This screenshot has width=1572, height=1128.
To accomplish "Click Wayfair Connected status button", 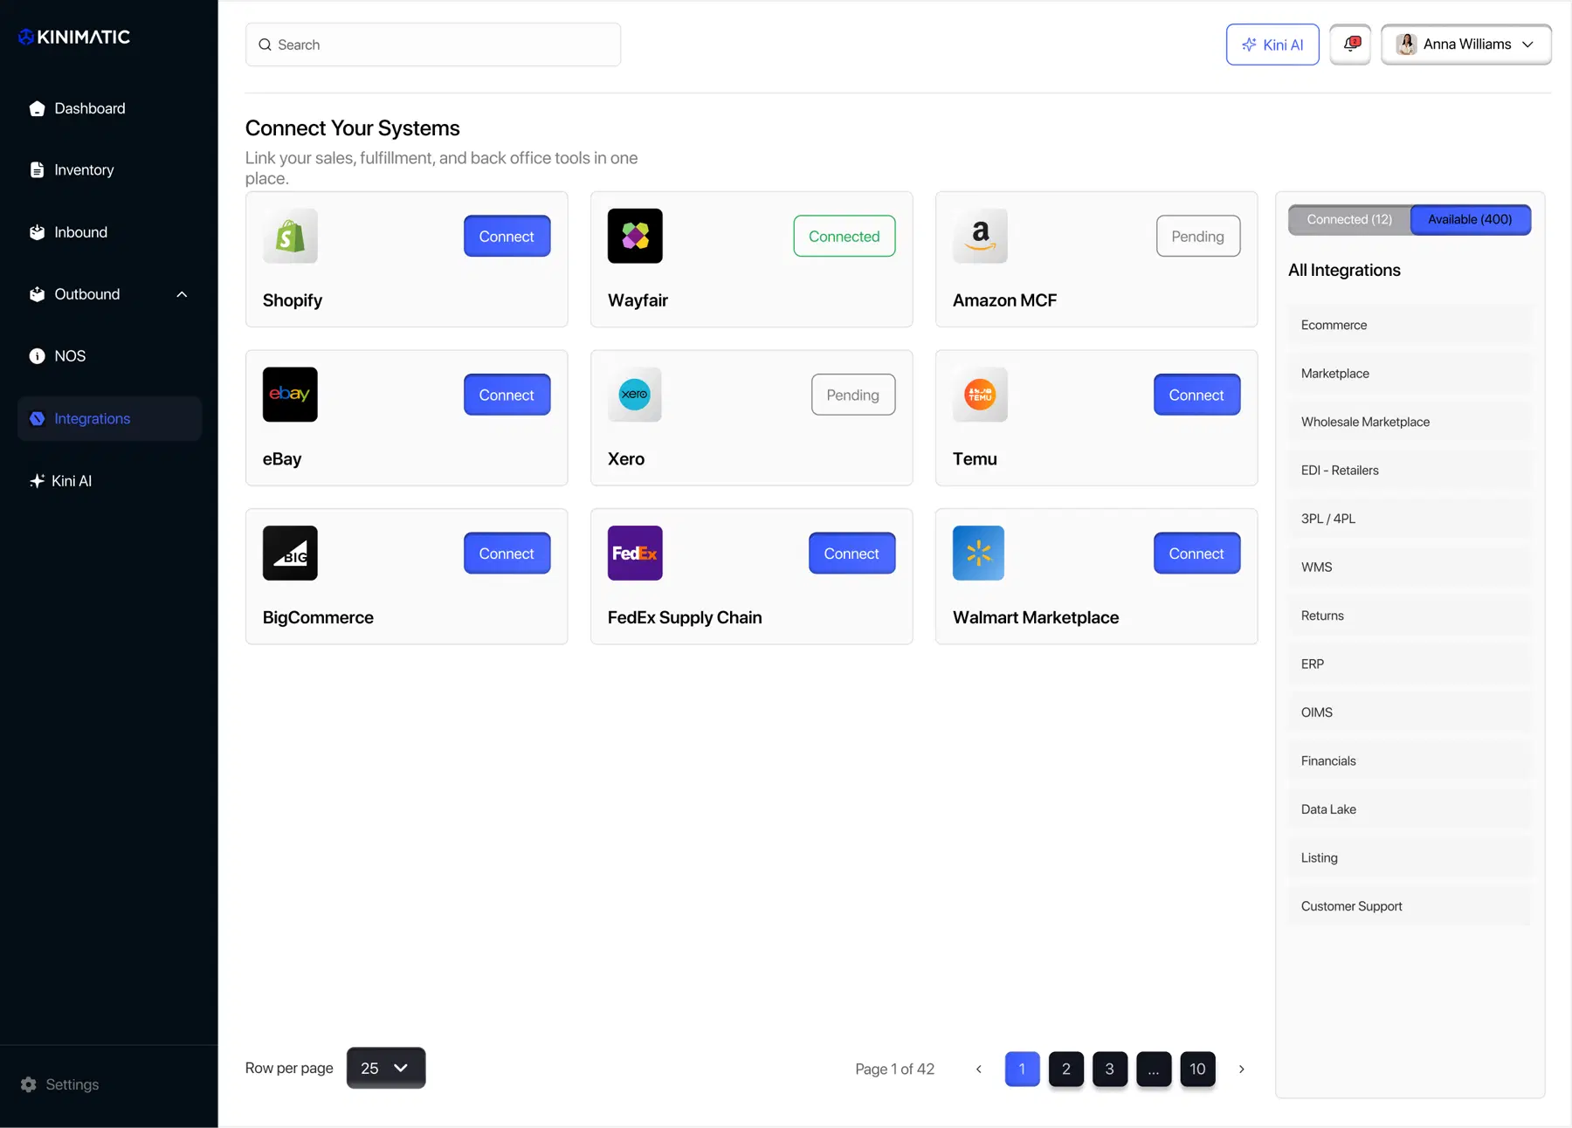I will [845, 236].
